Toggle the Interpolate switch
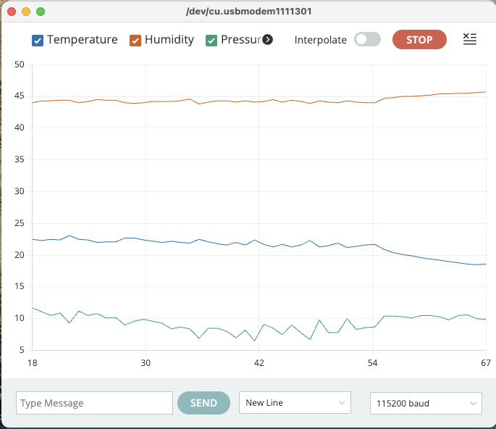The image size is (496, 429). tap(367, 40)
